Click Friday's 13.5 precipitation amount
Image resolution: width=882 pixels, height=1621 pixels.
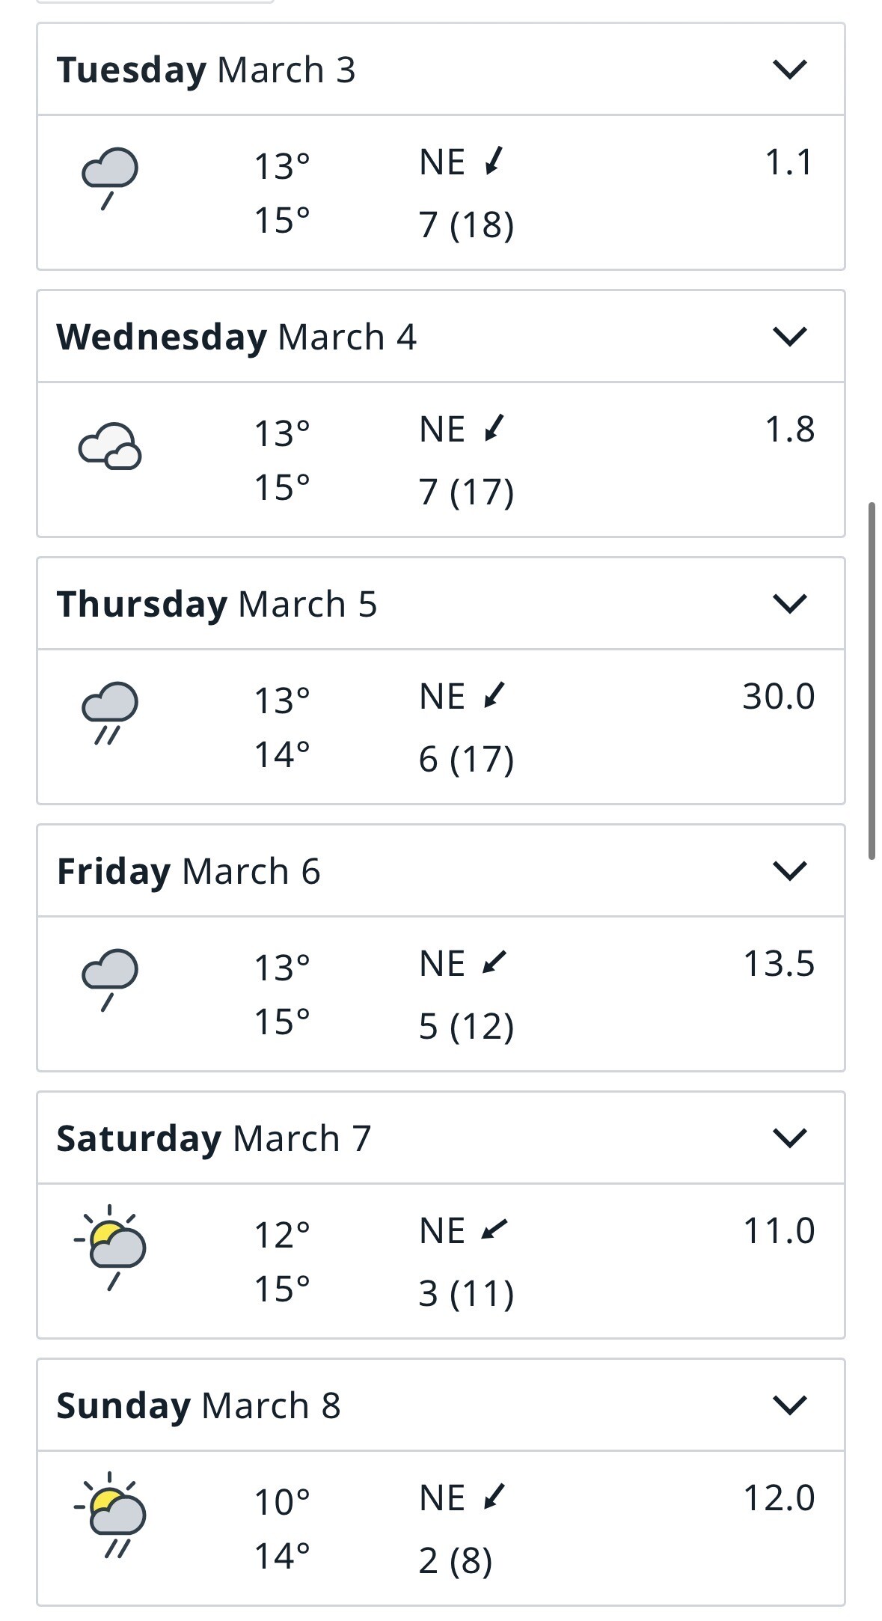click(x=778, y=964)
